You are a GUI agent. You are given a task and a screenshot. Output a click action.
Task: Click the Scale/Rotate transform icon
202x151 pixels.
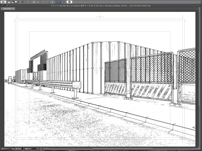41,2
